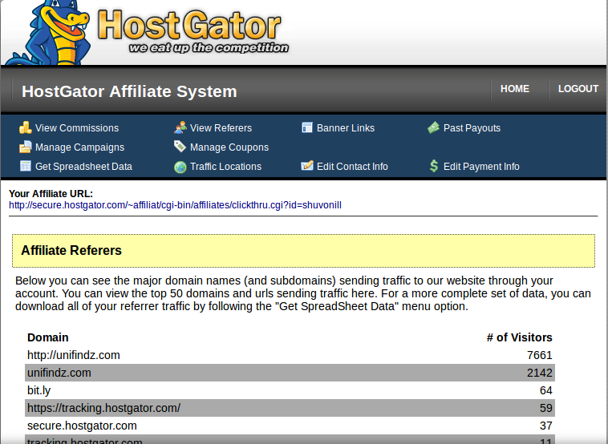Click the Manage Campaigns folder icon
Viewport: 608px width, 444px height.
tap(26, 147)
